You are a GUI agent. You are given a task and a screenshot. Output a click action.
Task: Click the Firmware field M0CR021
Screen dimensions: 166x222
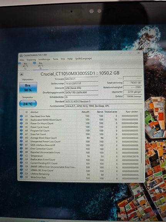pos(81,79)
